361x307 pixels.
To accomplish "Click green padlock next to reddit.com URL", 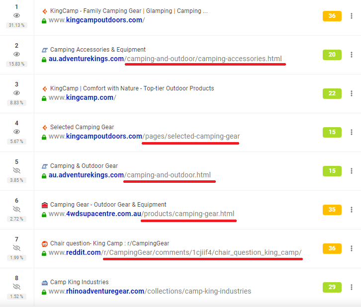I will (x=44, y=253).
